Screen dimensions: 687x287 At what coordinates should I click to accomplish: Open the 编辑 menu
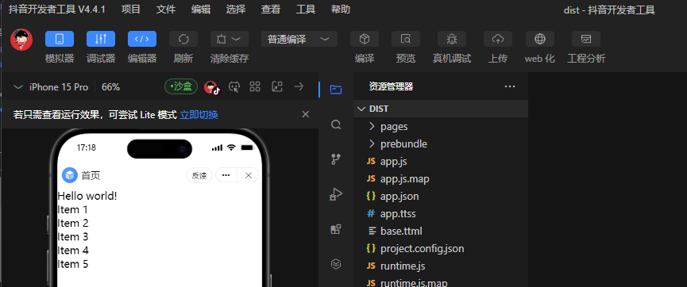[x=201, y=10]
